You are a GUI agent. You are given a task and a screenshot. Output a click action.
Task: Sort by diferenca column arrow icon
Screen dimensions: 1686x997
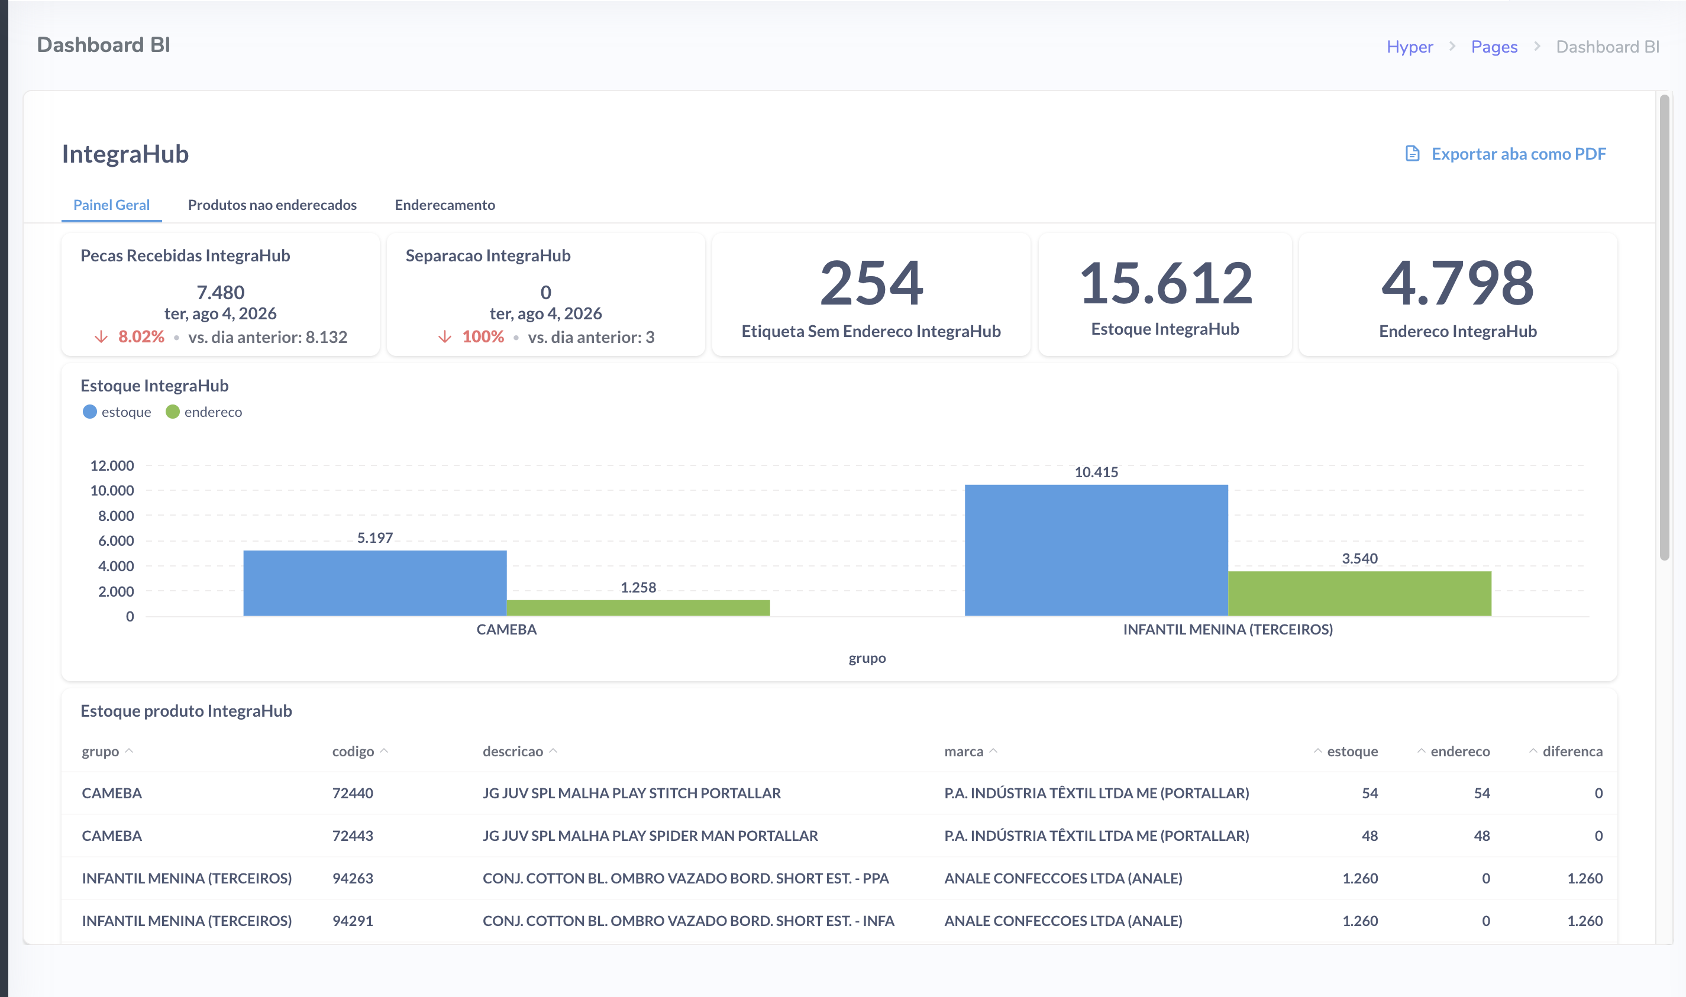point(1533,751)
